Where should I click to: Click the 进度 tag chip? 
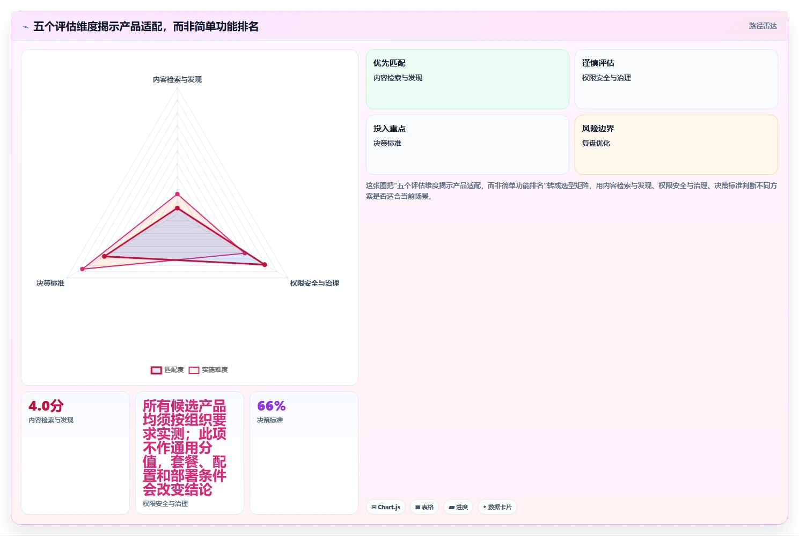click(x=458, y=507)
